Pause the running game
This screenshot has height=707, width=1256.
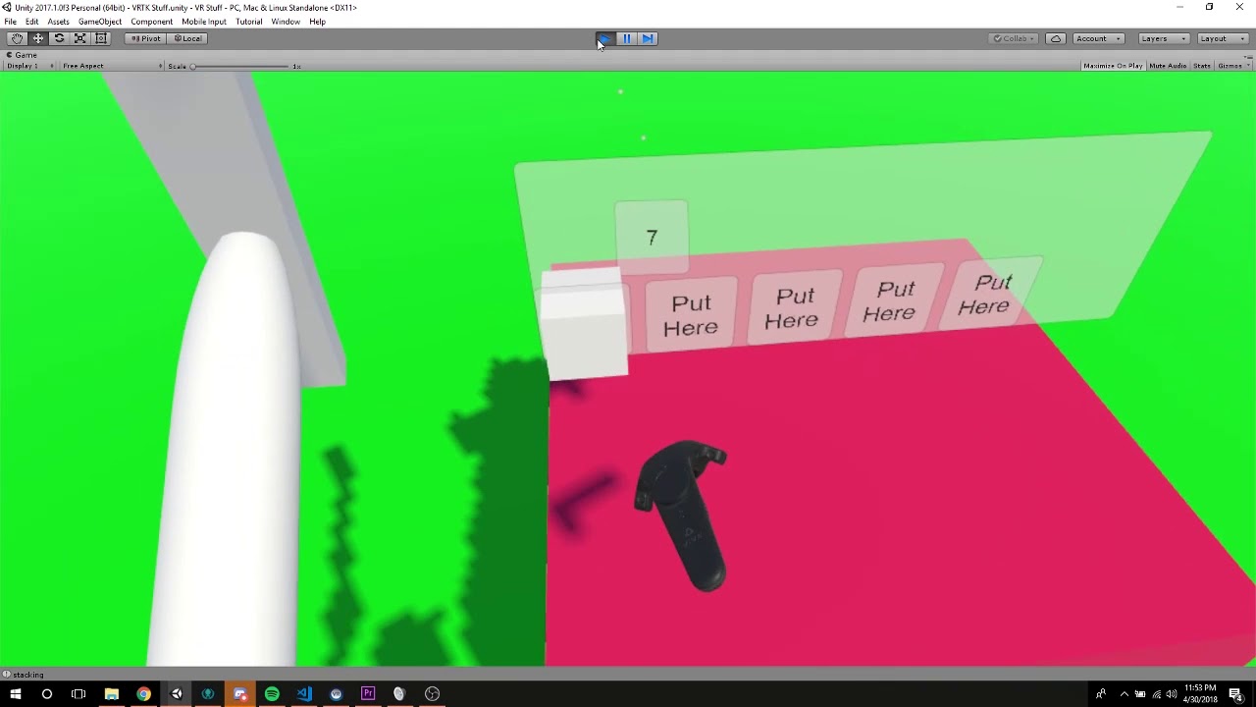pos(627,38)
